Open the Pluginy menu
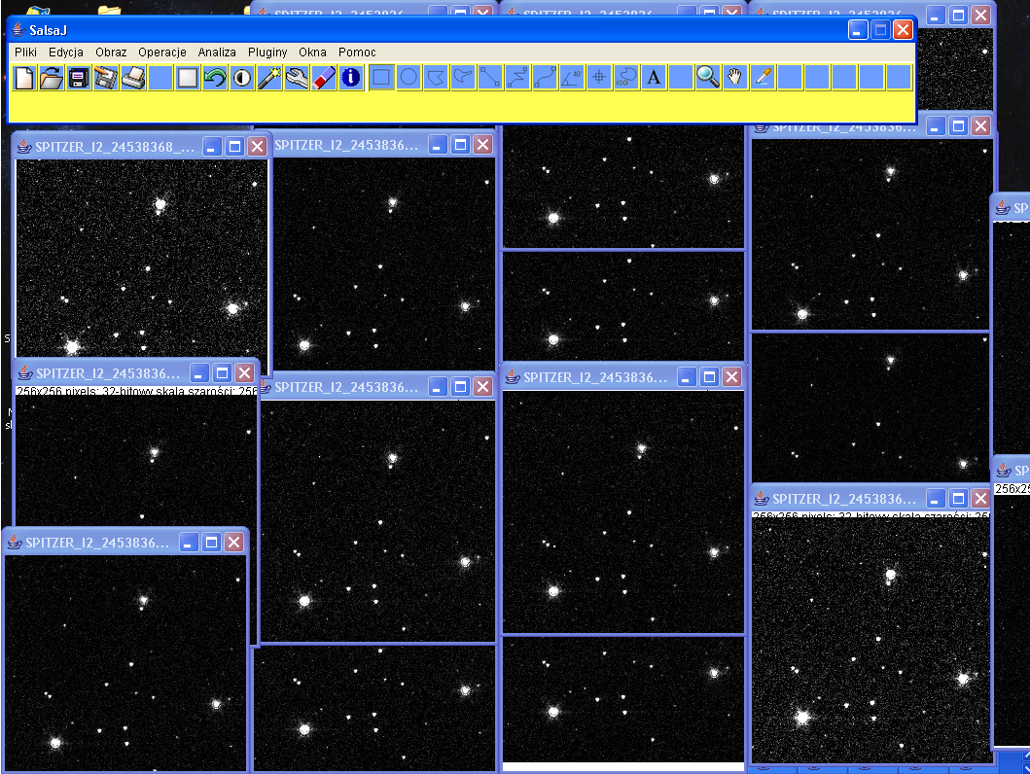This screenshot has width=1030, height=774. 267,52
